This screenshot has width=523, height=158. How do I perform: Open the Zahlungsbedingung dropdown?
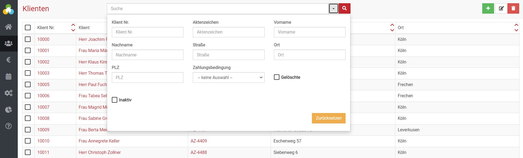point(228,78)
